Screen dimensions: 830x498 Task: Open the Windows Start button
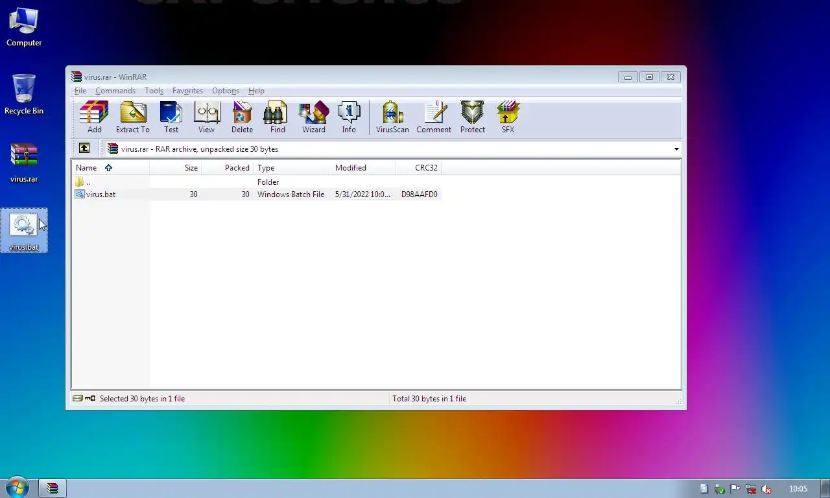click(x=16, y=488)
